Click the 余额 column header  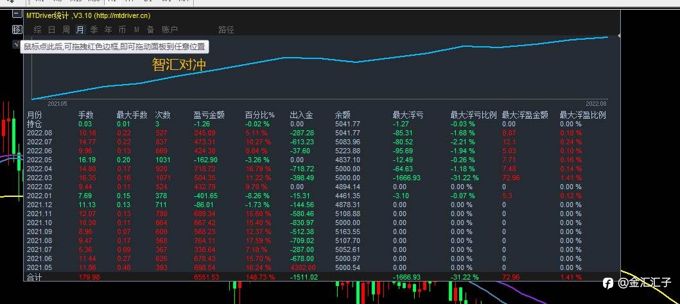(343, 115)
